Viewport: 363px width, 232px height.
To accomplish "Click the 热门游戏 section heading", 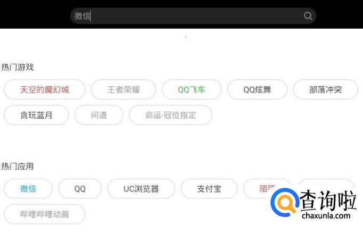I will point(18,68).
